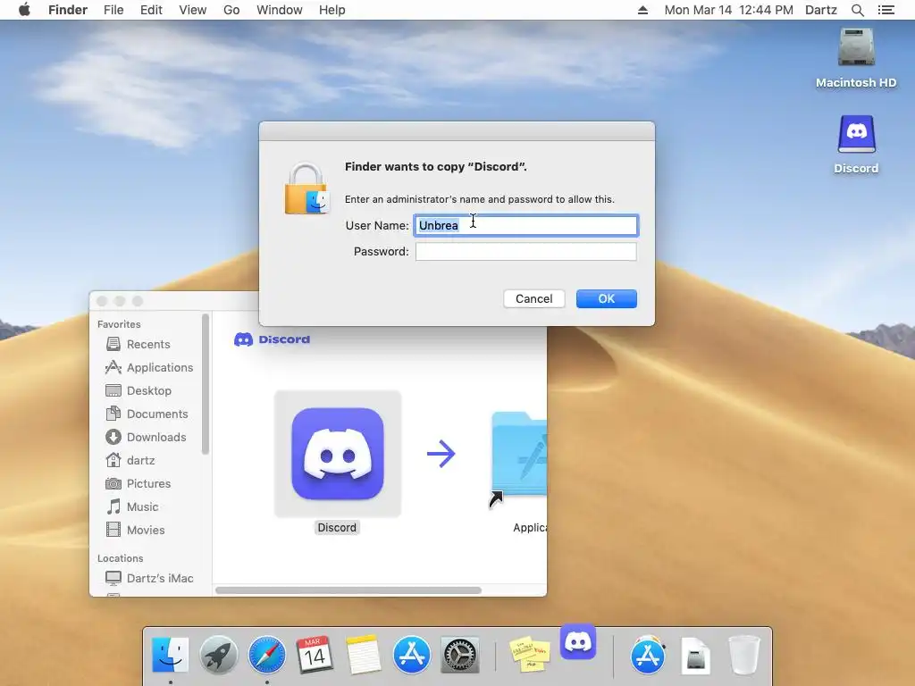Viewport: 915px width, 686px height.
Task: Click the date and time in menu bar
Action: point(729,10)
